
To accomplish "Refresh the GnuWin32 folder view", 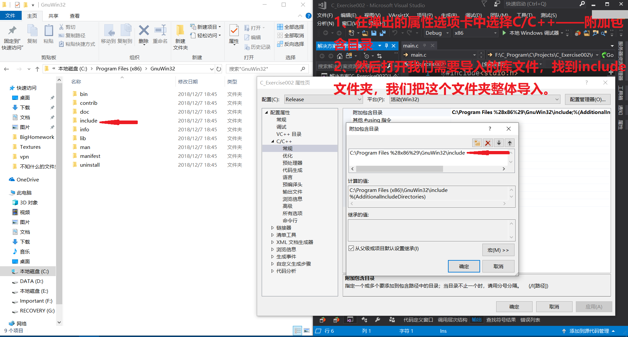I will 219,69.
